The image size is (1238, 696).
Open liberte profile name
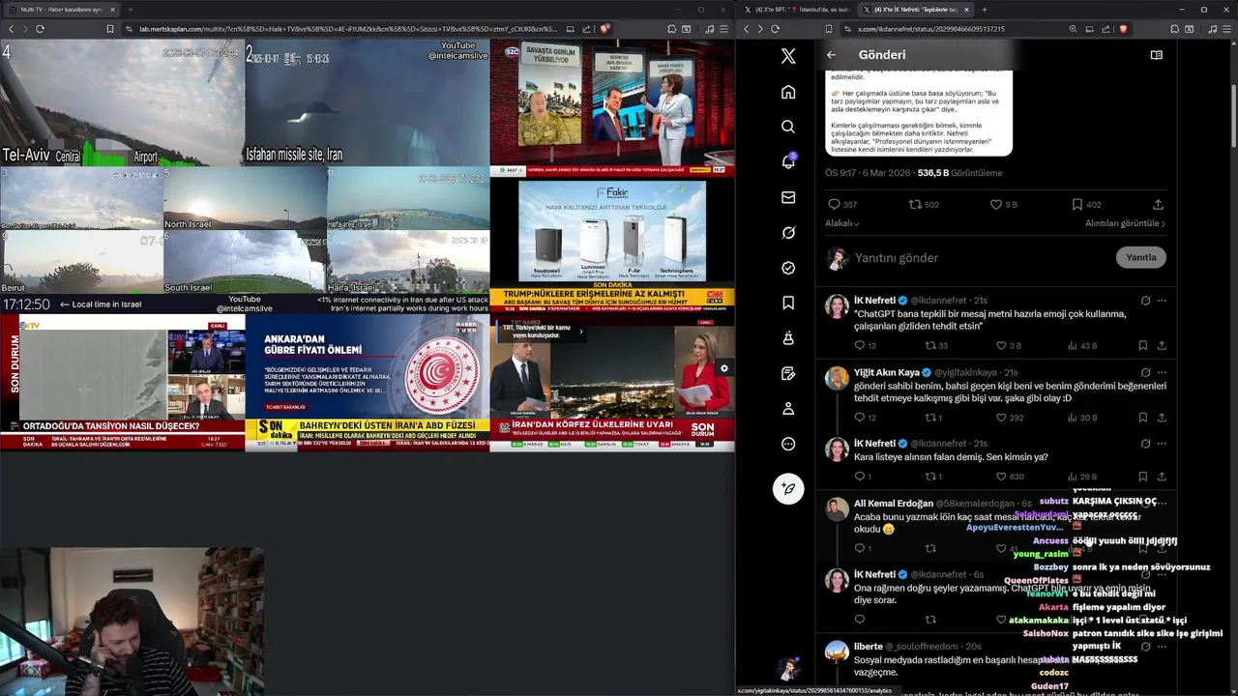click(x=868, y=647)
